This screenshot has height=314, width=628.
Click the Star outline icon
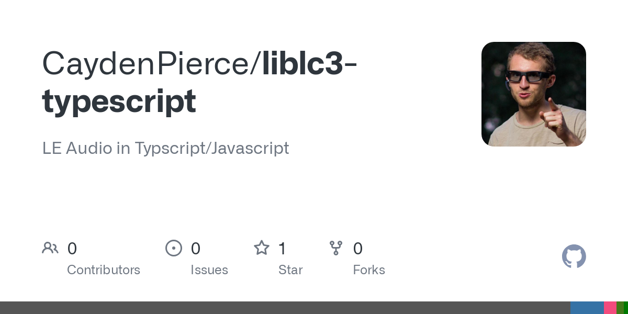[x=261, y=248]
